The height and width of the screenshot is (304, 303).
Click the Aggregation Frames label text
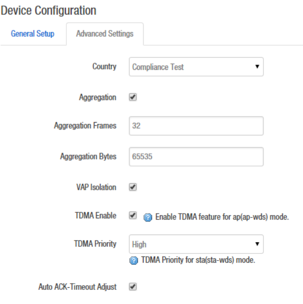[85, 126]
